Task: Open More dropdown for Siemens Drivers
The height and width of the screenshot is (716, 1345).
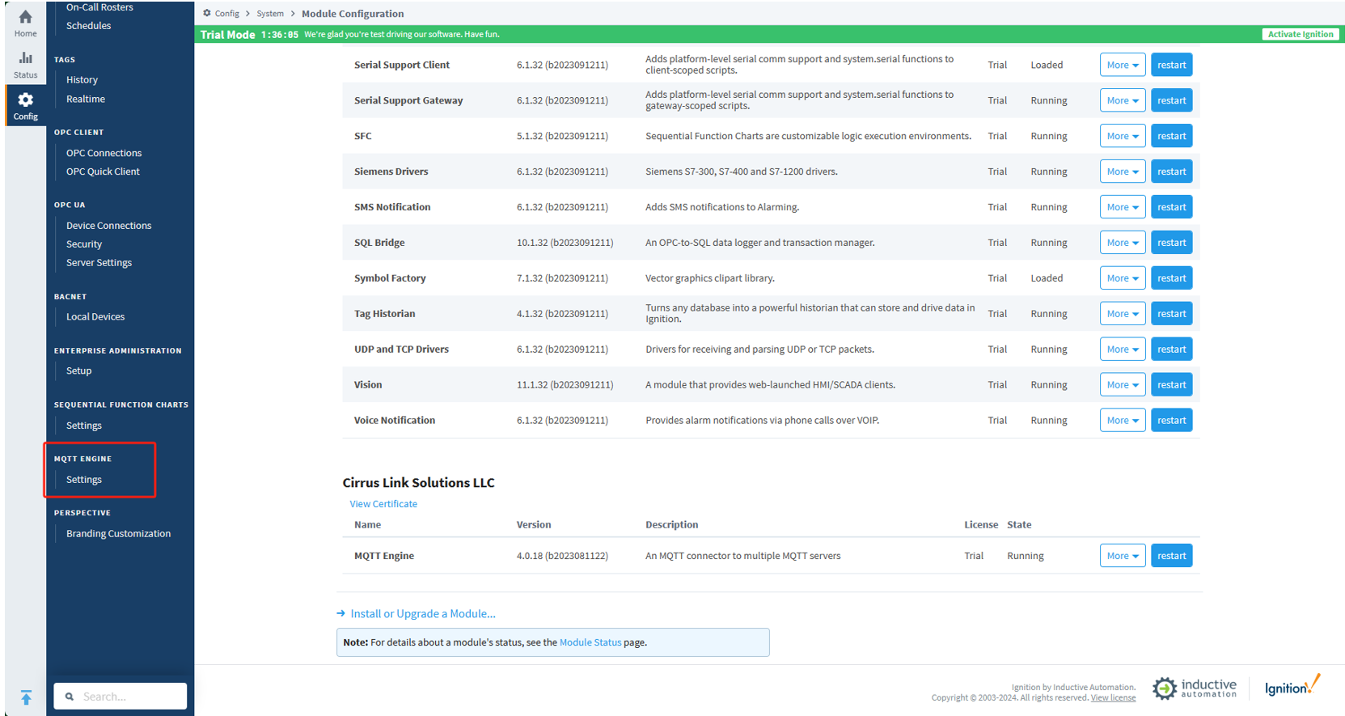Action: pos(1123,172)
